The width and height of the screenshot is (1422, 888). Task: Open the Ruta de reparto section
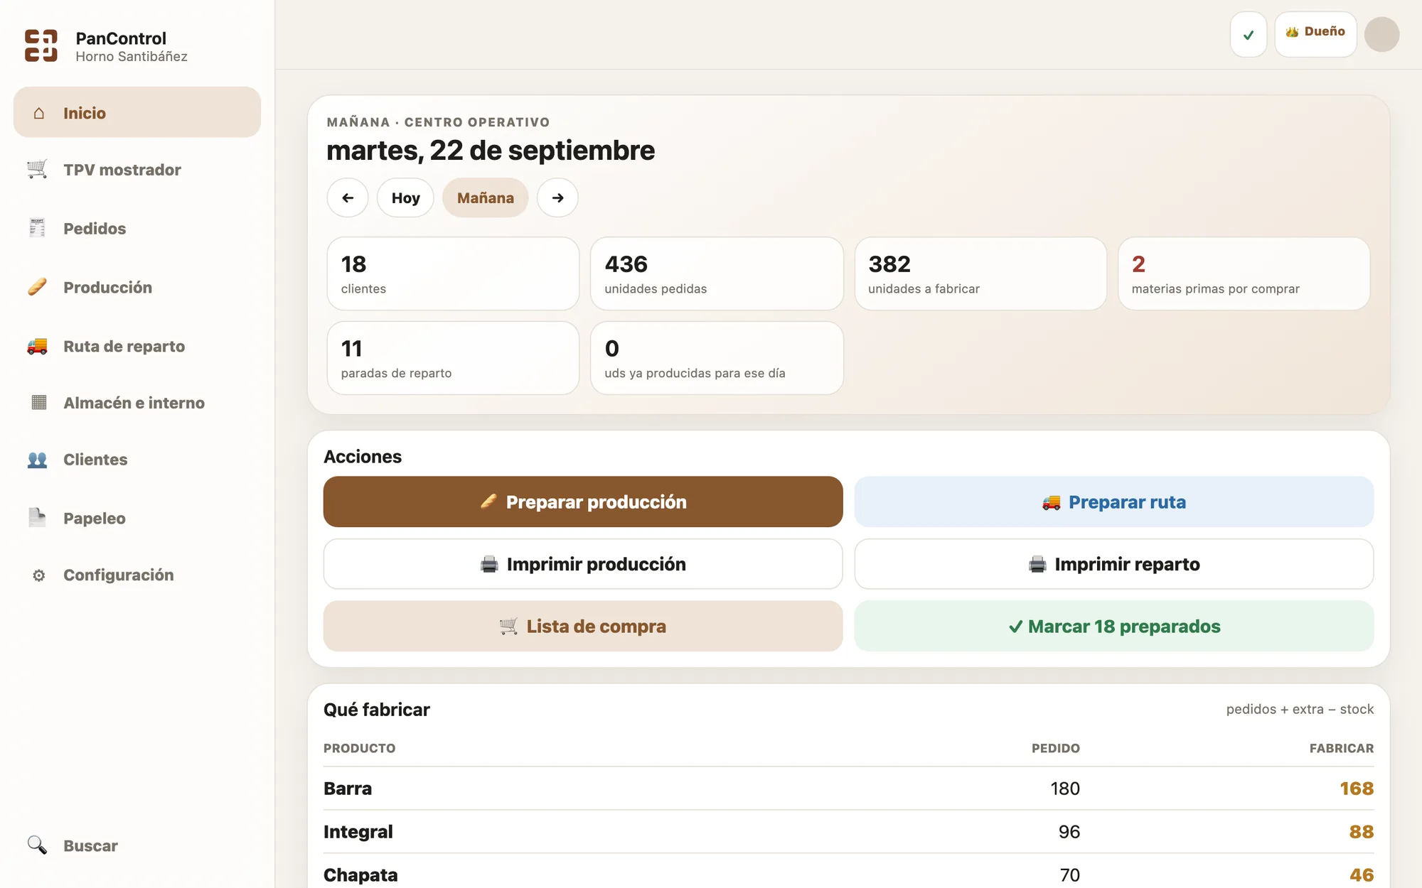click(137, 346)
